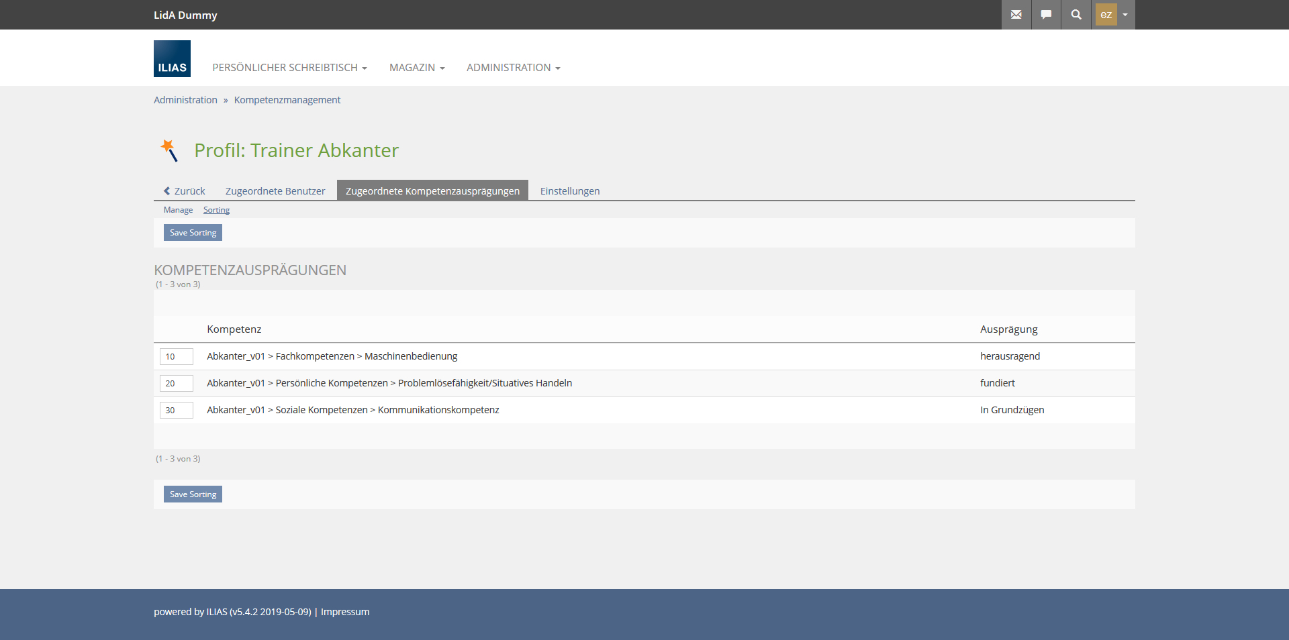Go back using the Zurück tab
Screen dimensions: 1289x640
click(x=185, y=191)
